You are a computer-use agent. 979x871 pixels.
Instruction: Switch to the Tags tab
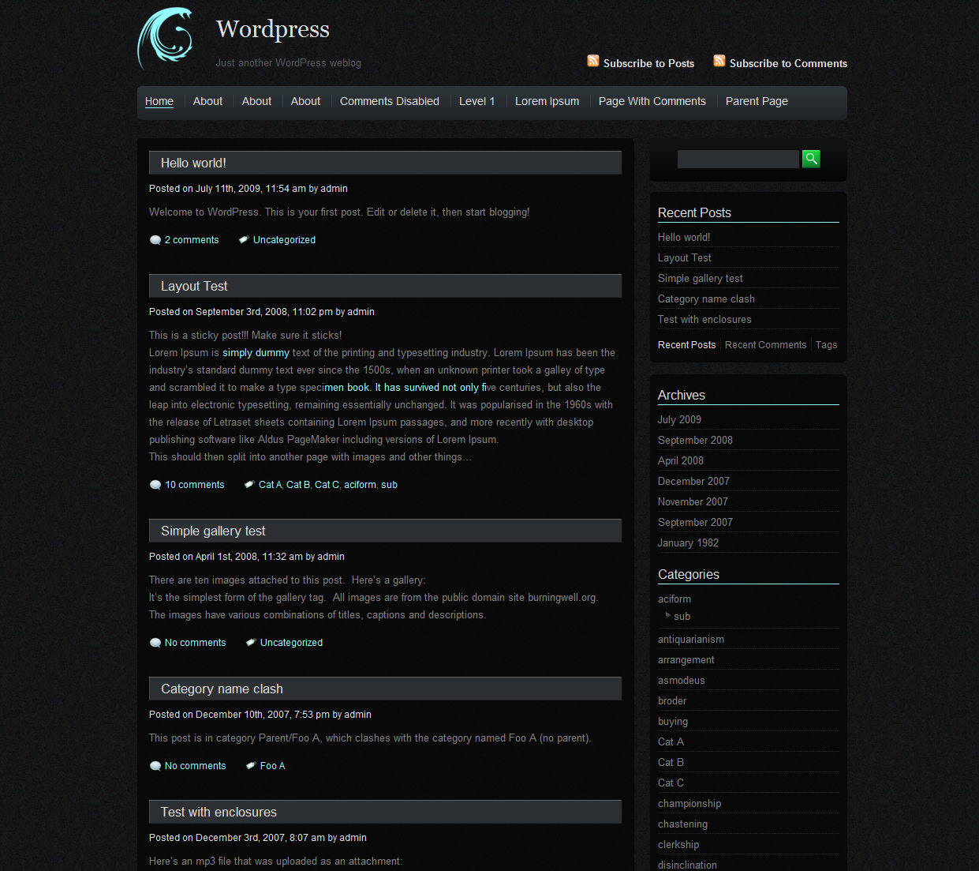(x=826, y=344)
